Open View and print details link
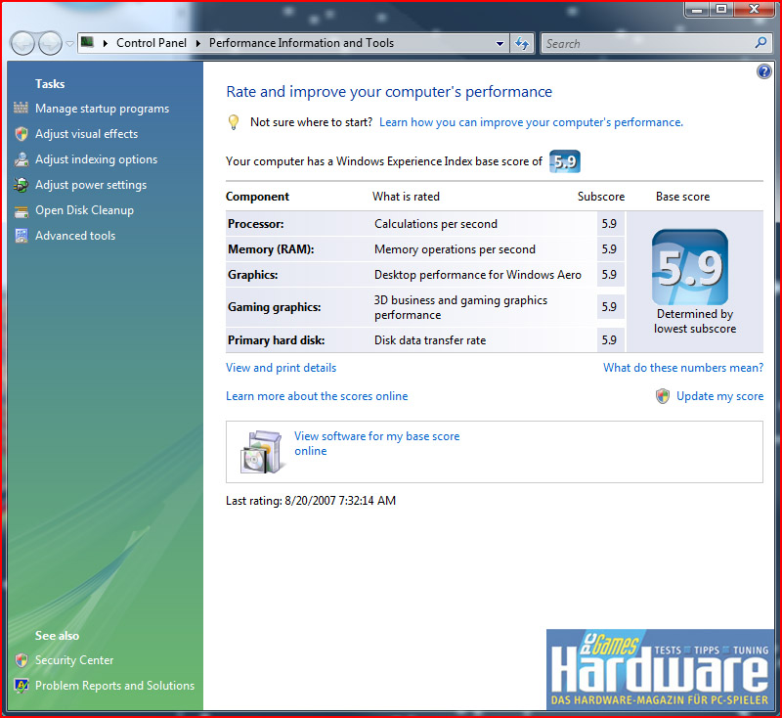Screen dimensions: 782x718 click(281, 368)
